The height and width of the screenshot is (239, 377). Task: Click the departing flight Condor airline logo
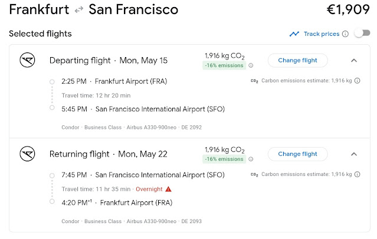[28, 60]
